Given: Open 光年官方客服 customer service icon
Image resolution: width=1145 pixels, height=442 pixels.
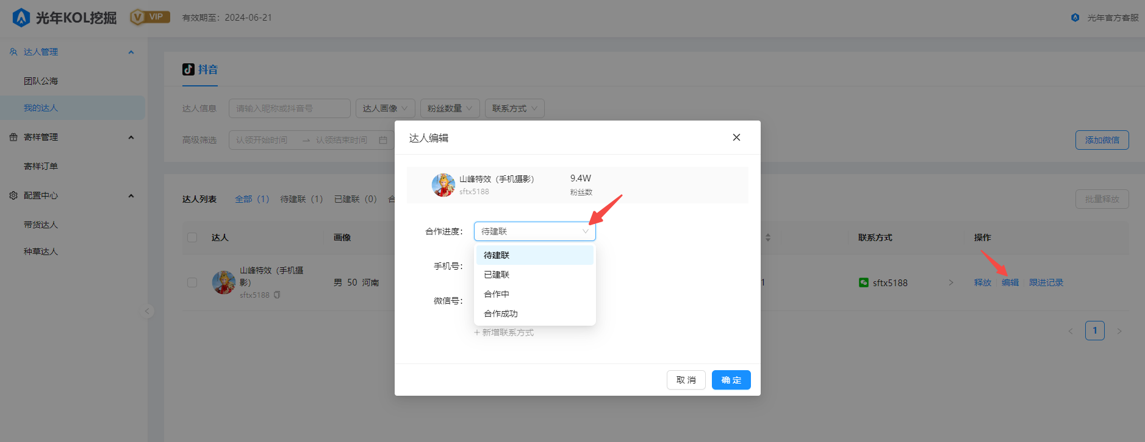Looking at the screenshot, I should 1075,18.
